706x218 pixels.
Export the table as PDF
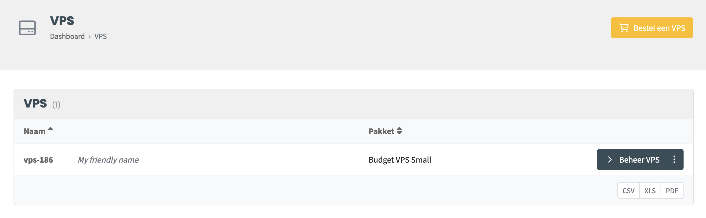click(x=672, y=191)
